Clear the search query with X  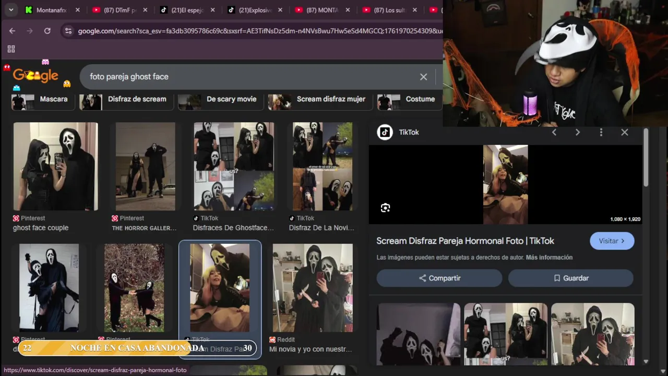423,77
